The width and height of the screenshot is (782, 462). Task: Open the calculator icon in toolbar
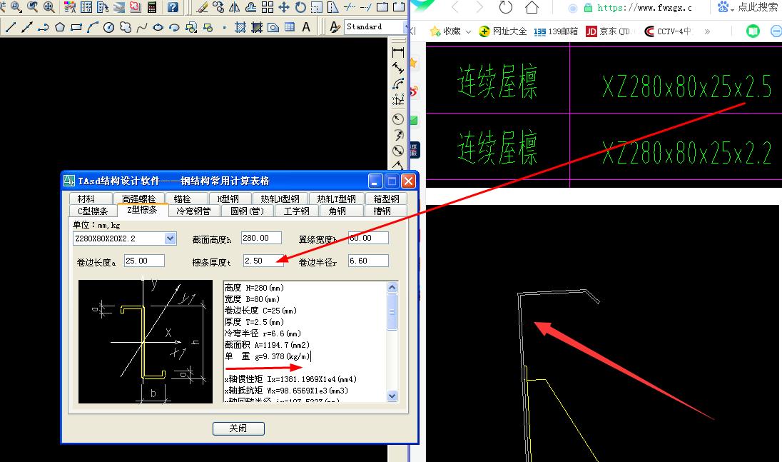coord(152,7)
